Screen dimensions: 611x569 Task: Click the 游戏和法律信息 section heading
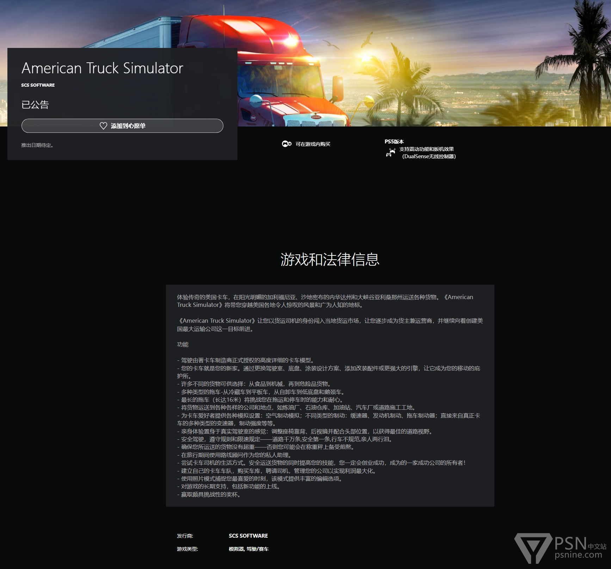(330, 259)
